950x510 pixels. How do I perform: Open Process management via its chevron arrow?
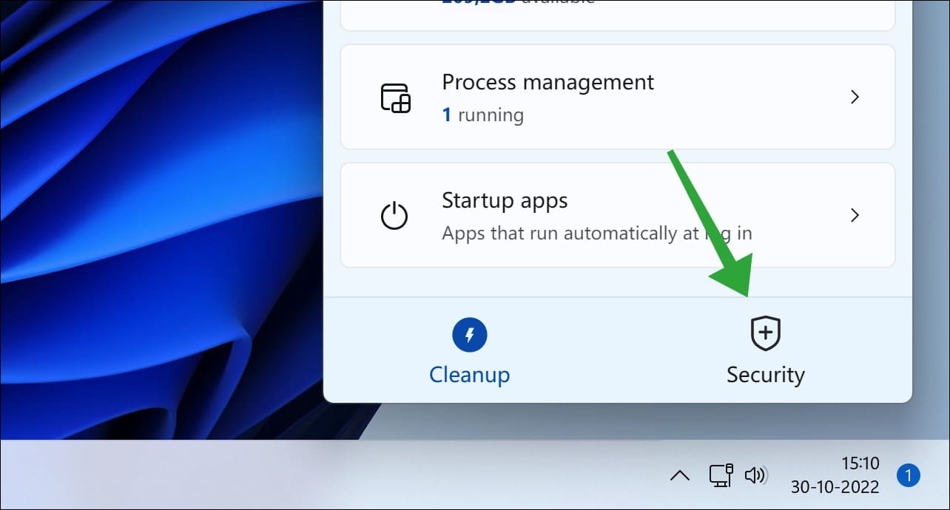click(x=855, y=97)
